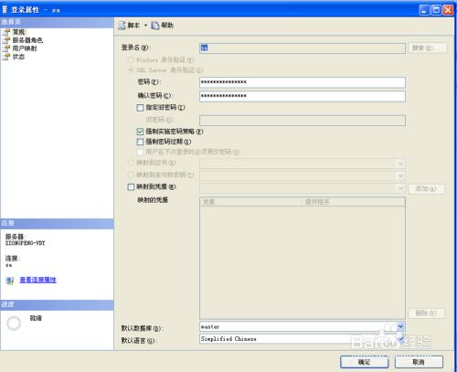Toggle 用户在下次登录时必须更改密码 checkbox

[x=140, y=152]
